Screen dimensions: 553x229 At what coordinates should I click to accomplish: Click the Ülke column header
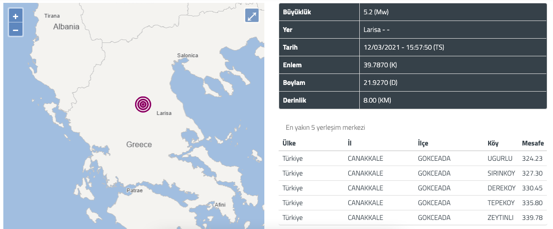point(289,143)
